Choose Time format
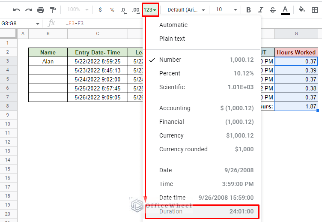 coord(202,184)
